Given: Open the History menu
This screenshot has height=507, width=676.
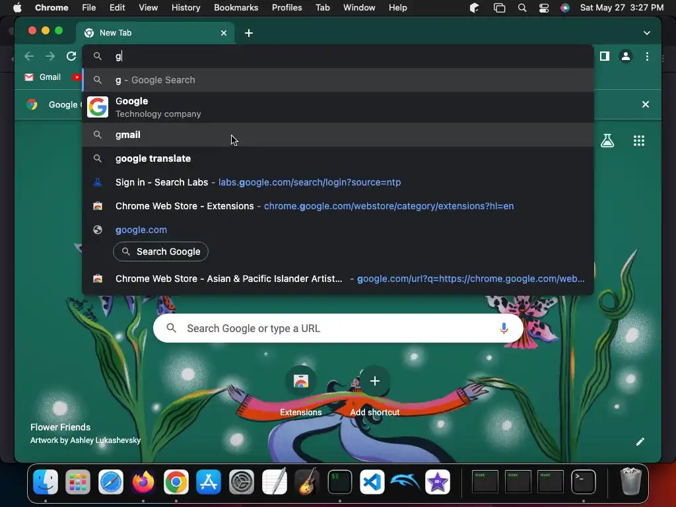Looking at the screenshot, I should (x=186, y=7).
